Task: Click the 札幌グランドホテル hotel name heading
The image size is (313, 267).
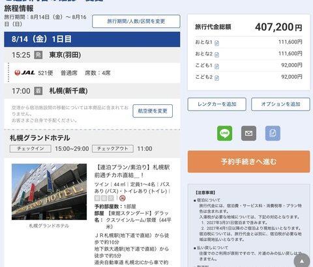Action: 40,138
